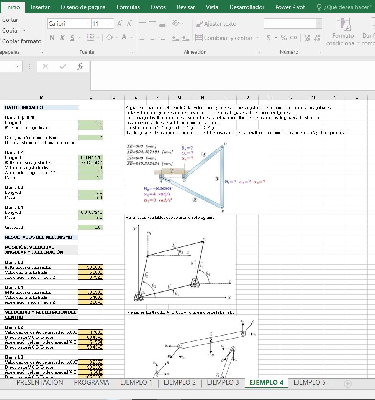Open font color dropdown arrow
This screenshot has height=400, width=375.
click(131, 38)
